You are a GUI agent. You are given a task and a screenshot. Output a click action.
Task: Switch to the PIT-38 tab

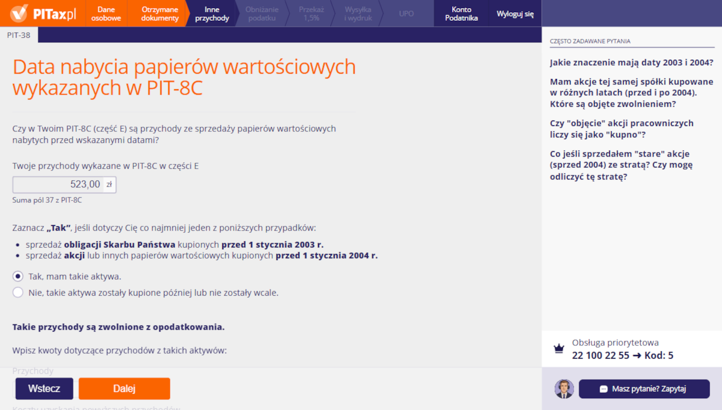[19, 35]
